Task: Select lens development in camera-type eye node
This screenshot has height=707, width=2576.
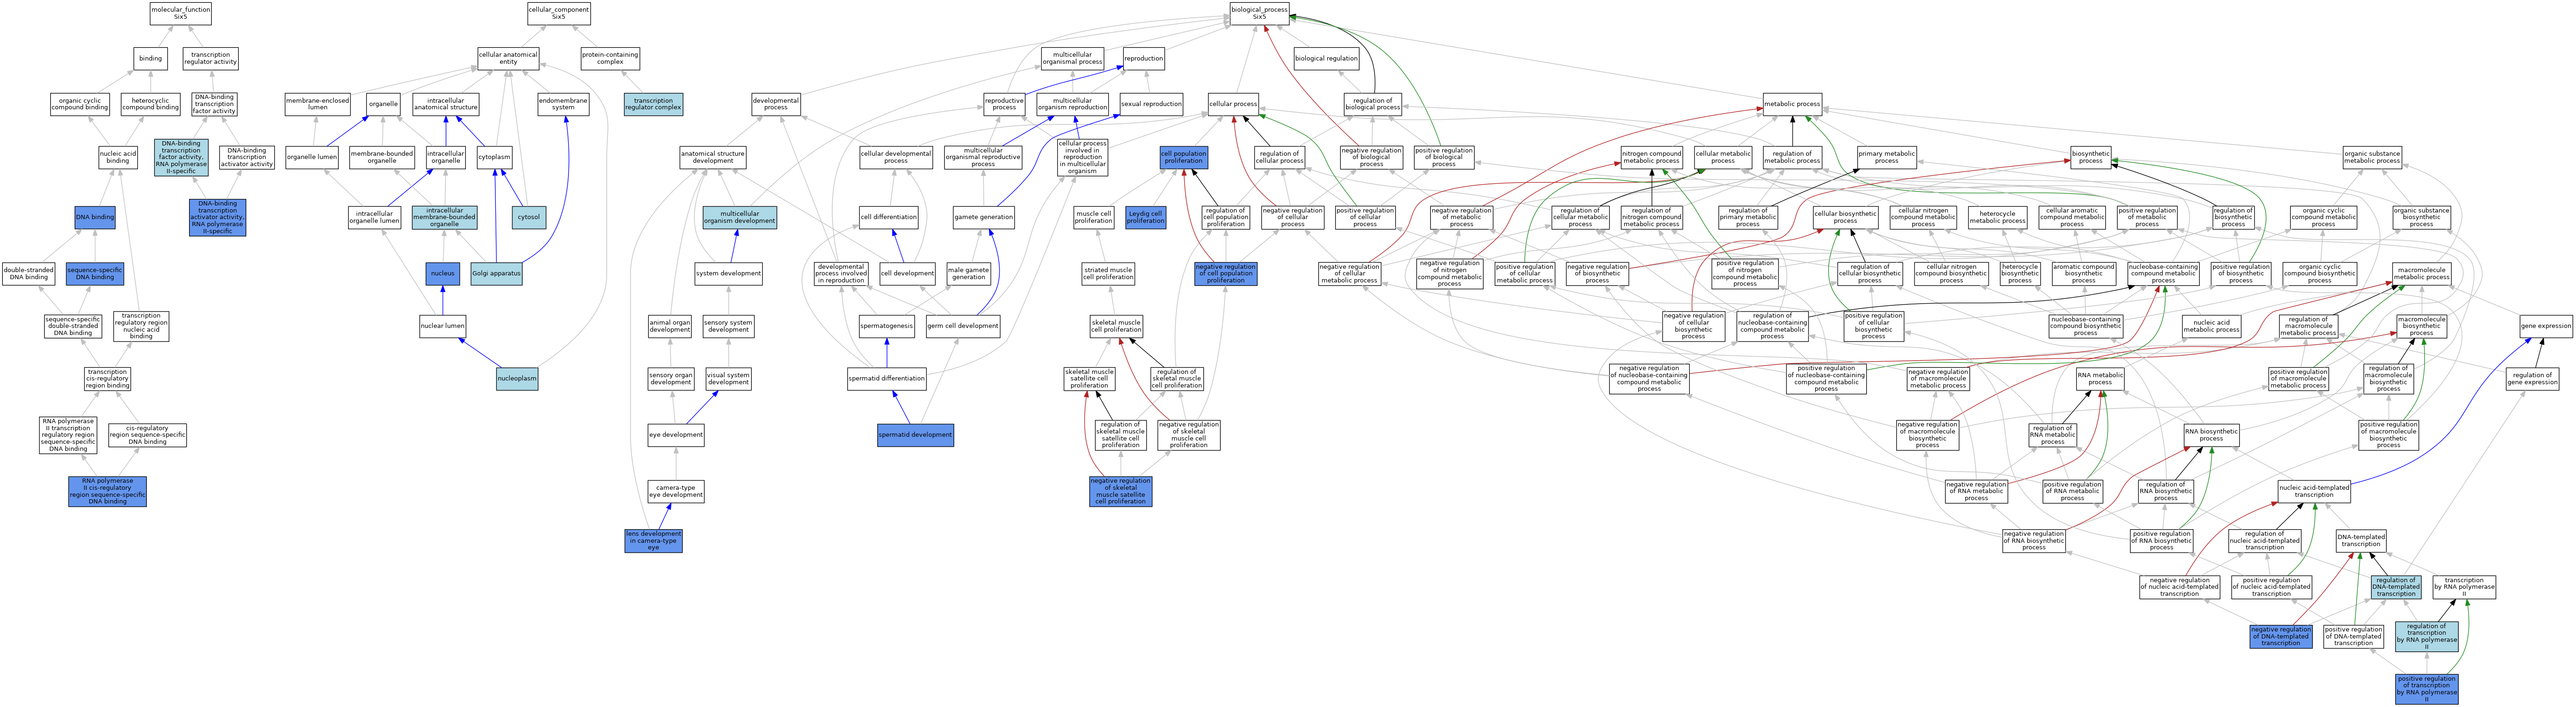Action: [653, 540]
